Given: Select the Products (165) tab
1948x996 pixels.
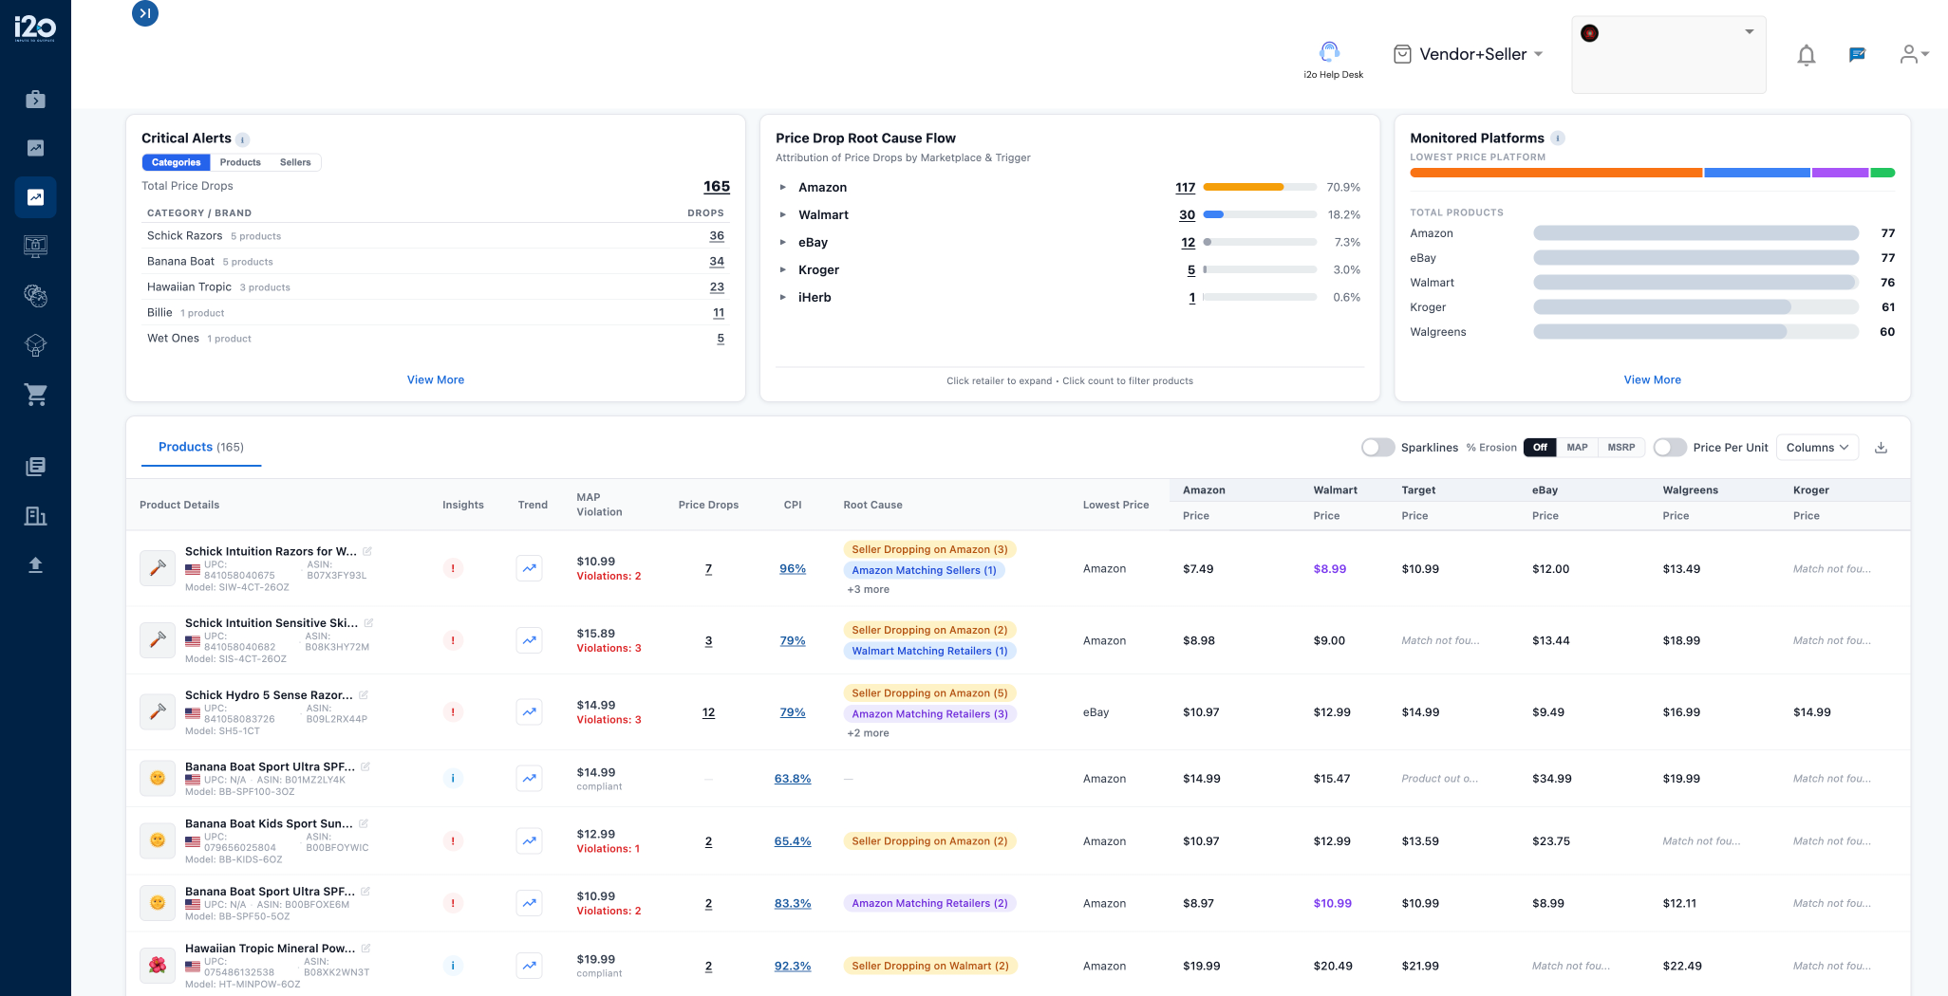Looking at the screenshot, I should coord(201,447).
